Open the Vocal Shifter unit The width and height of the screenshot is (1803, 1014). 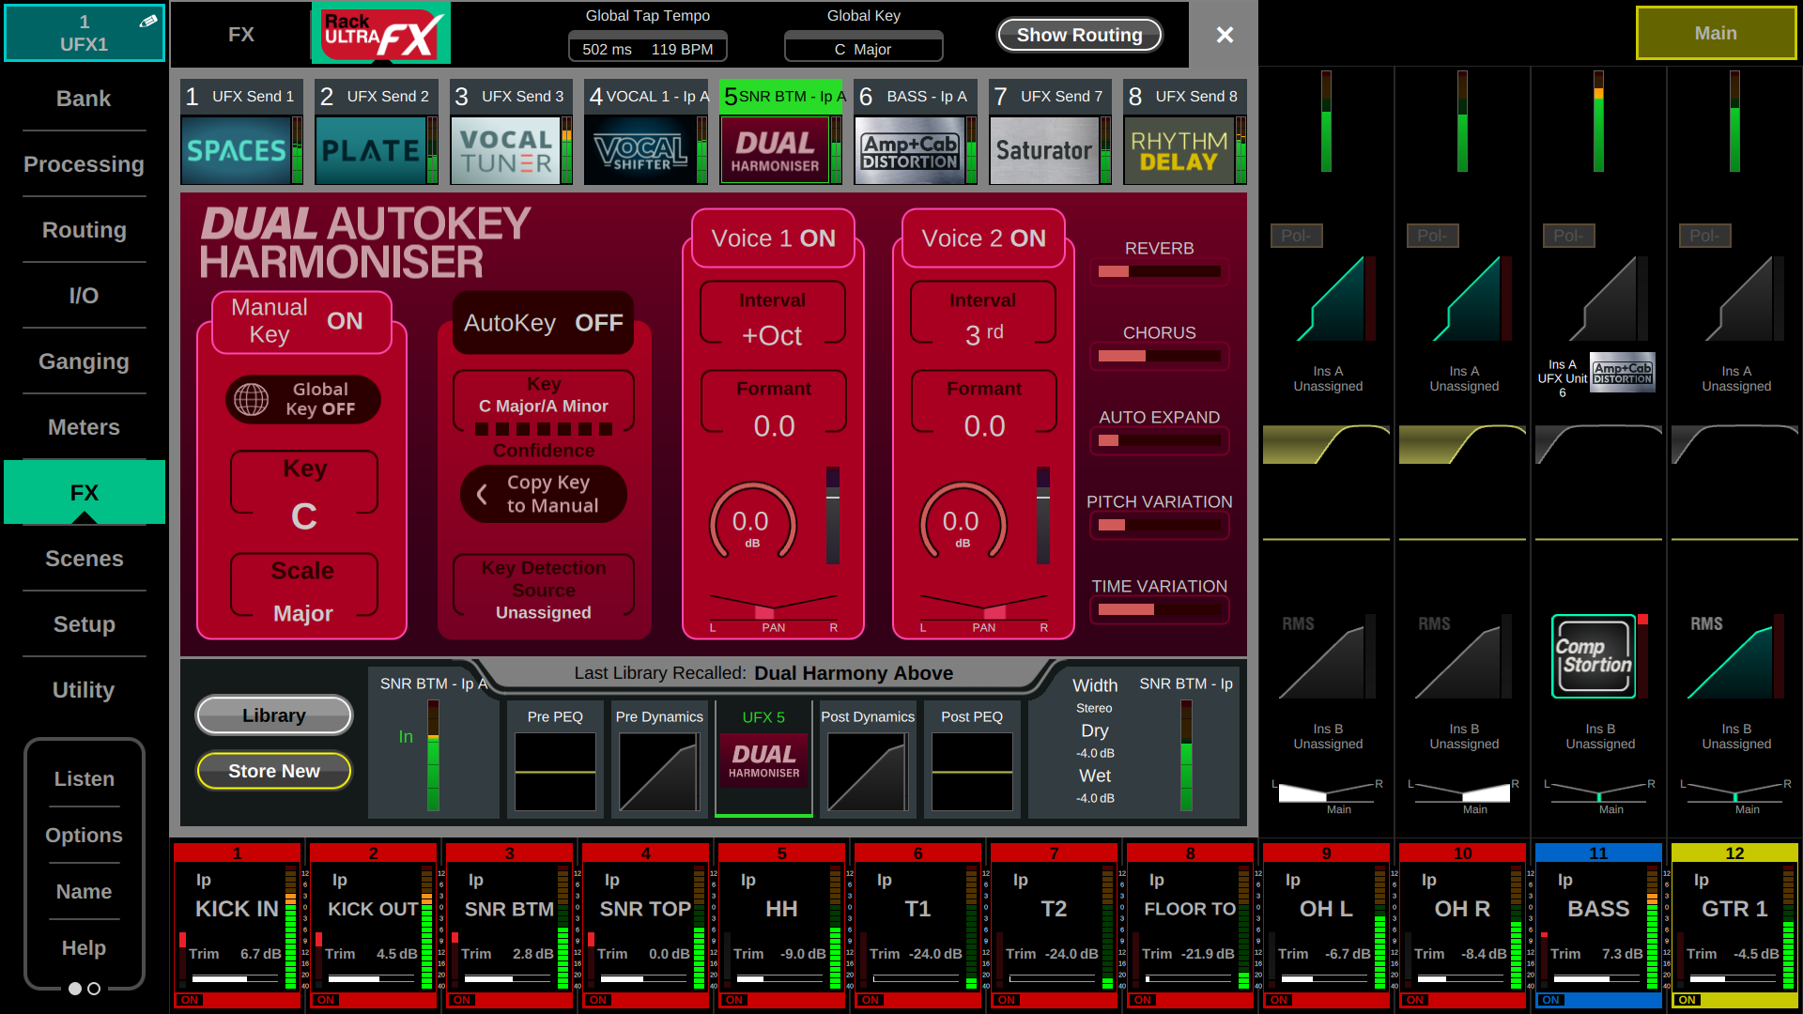pos(640,150)
